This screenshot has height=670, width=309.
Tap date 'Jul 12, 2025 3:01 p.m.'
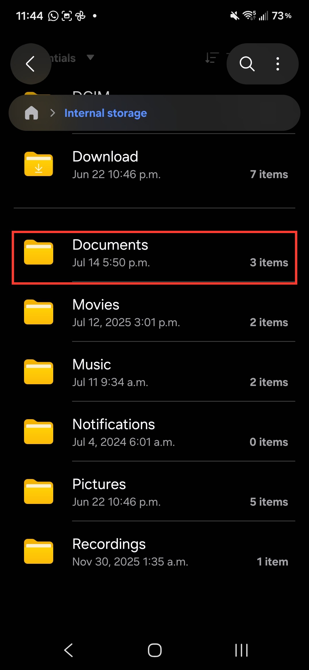point(126,322)
